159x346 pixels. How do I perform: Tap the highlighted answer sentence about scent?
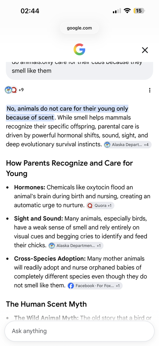(x=67, y=113)
